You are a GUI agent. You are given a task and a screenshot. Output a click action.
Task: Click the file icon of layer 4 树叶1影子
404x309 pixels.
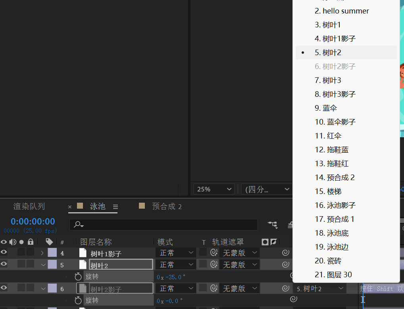click(x=83, y=253)
